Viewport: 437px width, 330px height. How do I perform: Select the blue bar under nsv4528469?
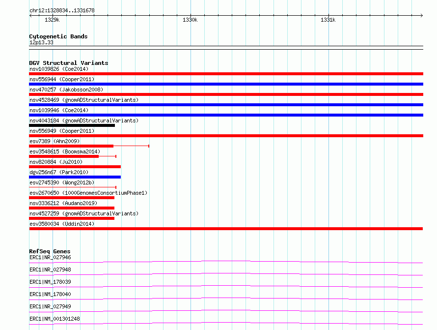pyautogui.click(x=226, y=105)
